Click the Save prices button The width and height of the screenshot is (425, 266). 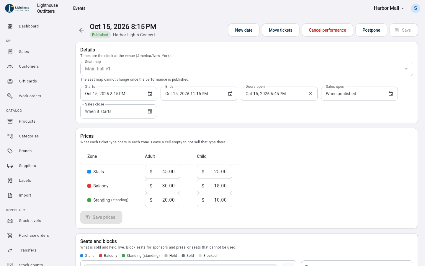[101, 217]
